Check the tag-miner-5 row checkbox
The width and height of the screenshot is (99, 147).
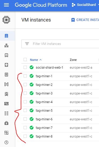point(25,110)
